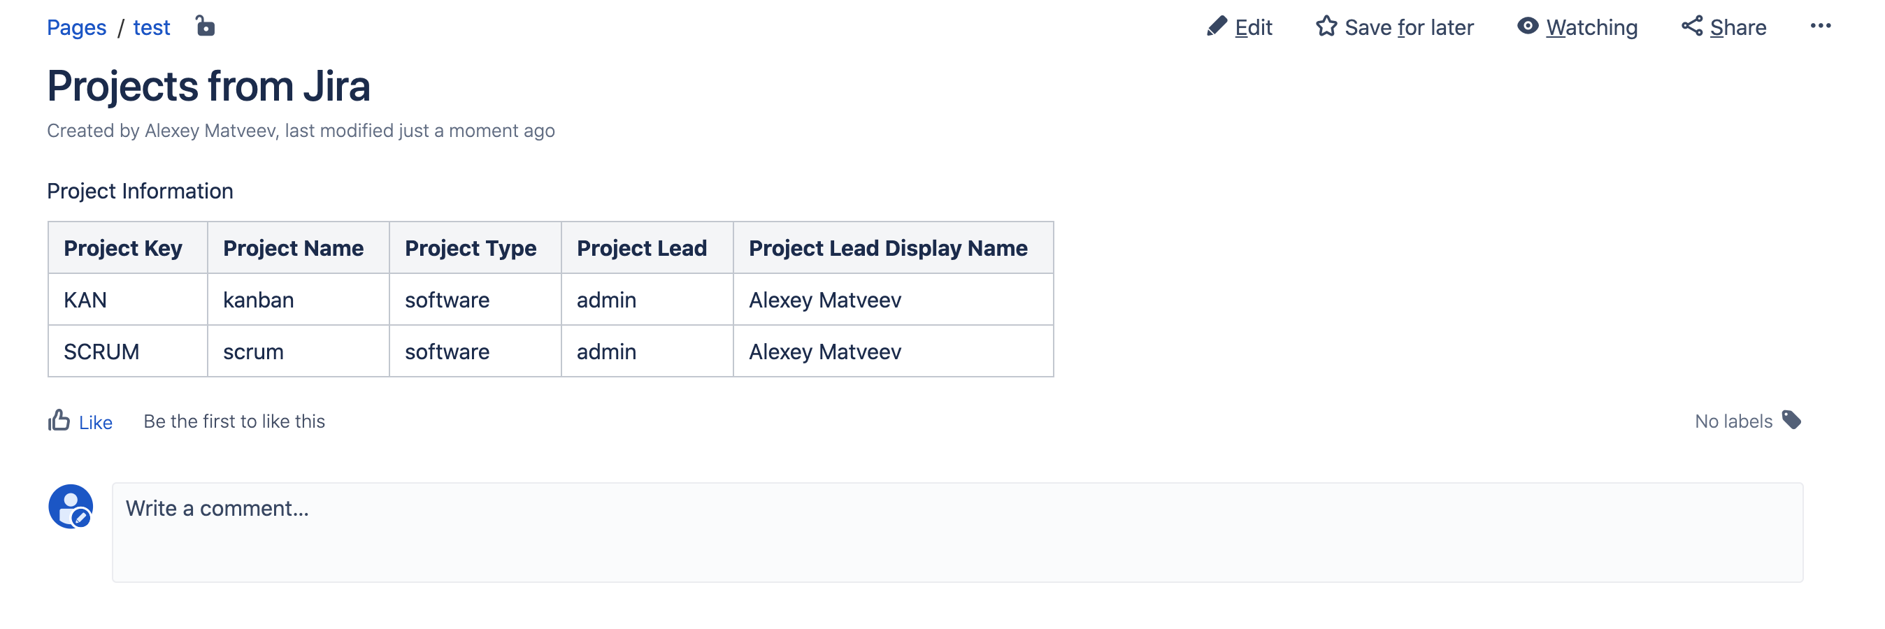
Task: Click the user avatar beside comment box
Action: tap(70, 506)
